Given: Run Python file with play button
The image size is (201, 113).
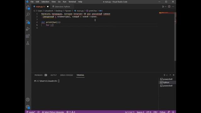Looking at the screenshot, I should 163,7.
